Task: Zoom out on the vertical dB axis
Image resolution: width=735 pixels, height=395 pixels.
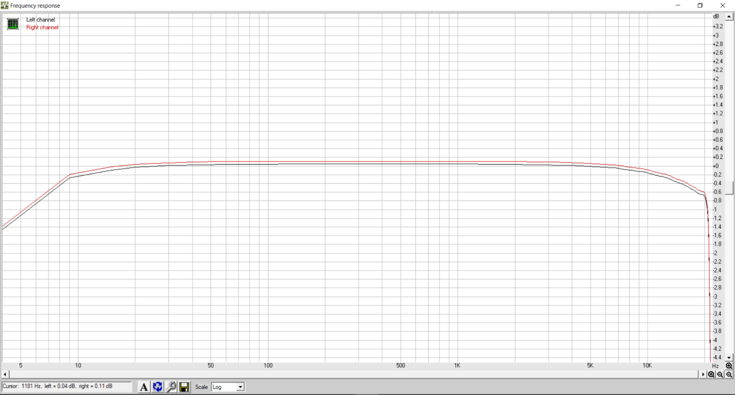Action: click(x=729, y=375)
